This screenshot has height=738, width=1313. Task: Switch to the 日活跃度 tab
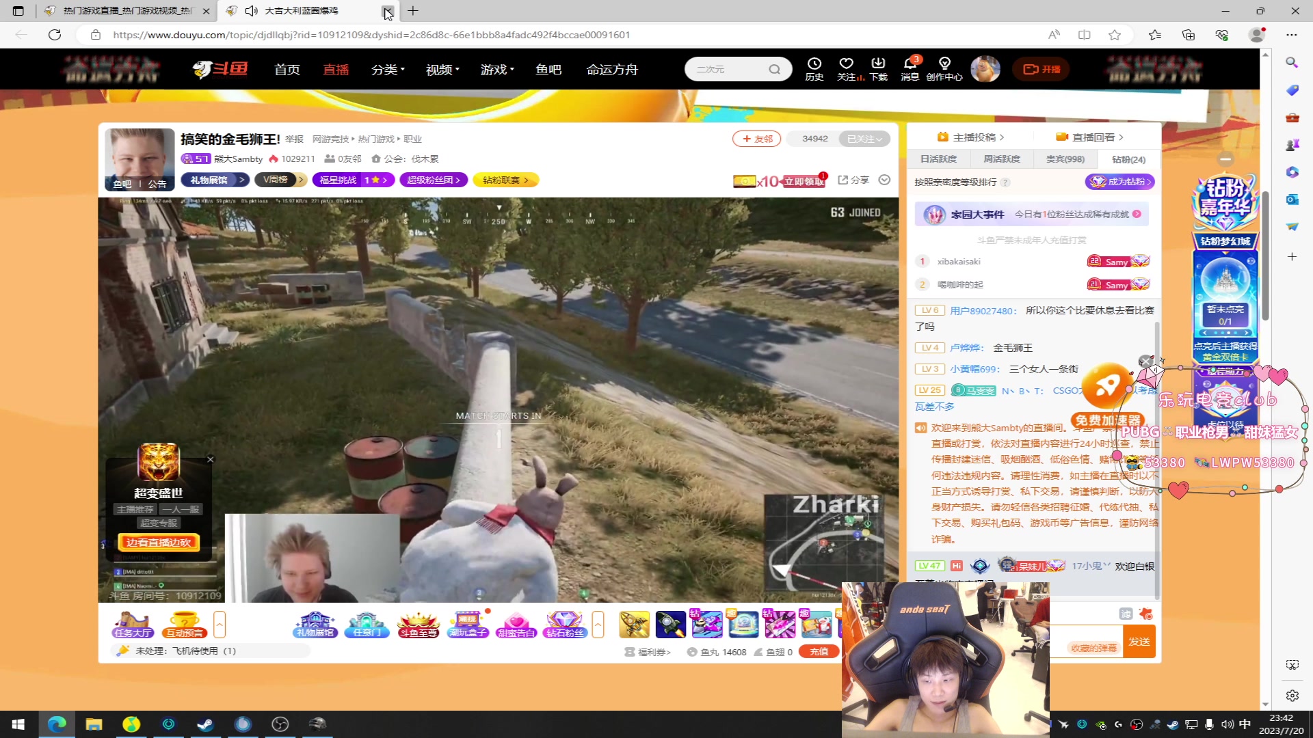click(x=938, y=159)
